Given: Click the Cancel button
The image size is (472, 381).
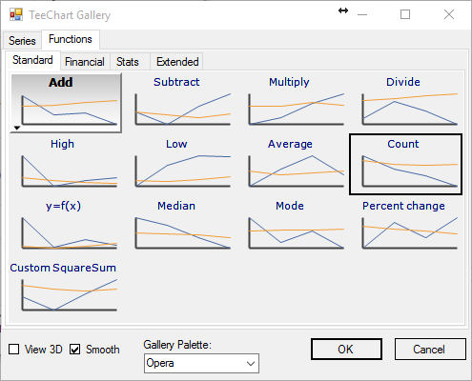Looking at the screenshot, I should (430, 350).
